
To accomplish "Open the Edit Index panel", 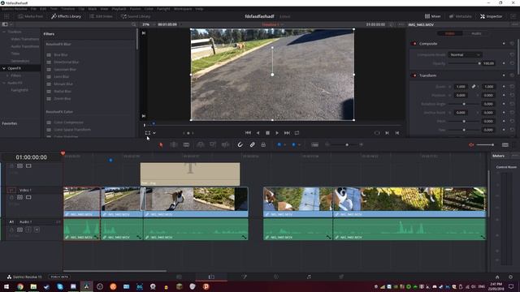I will (x=101, y=16).
